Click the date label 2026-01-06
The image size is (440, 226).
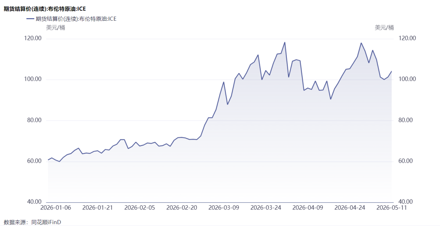point(55,208)
